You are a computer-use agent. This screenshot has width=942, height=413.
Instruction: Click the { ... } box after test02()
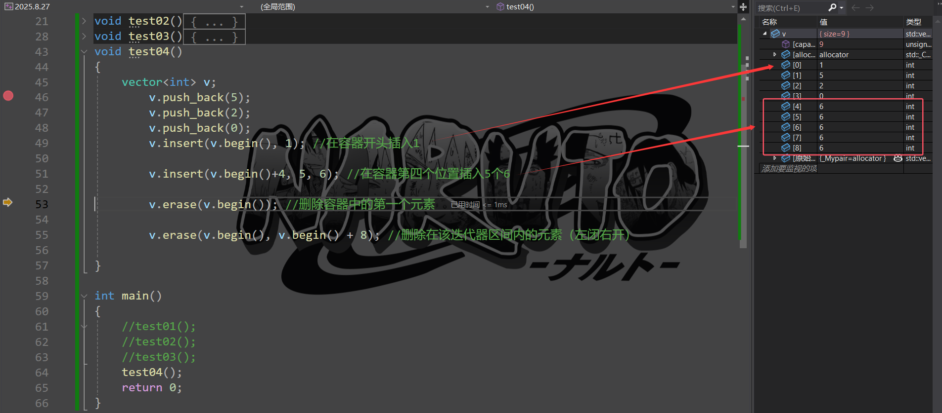pyautogui.click(x=214, y=21)
